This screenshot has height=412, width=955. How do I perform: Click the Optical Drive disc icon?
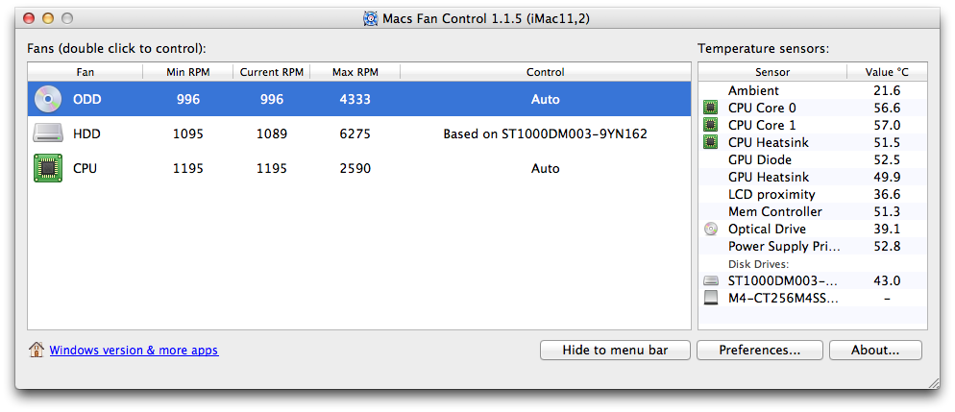710,230
